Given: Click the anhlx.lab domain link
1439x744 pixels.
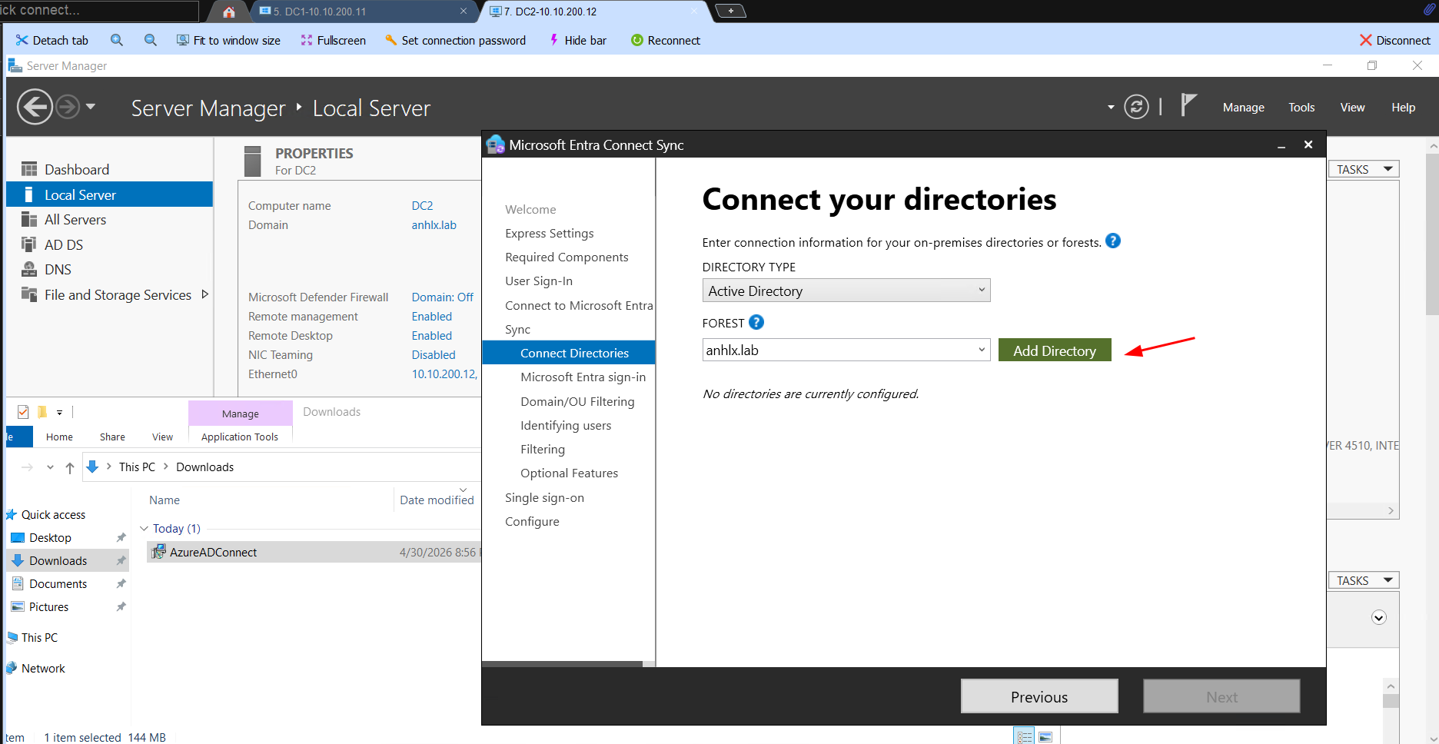Looking at the screenshot, I should pyautogui.click(x=434, y=225).
